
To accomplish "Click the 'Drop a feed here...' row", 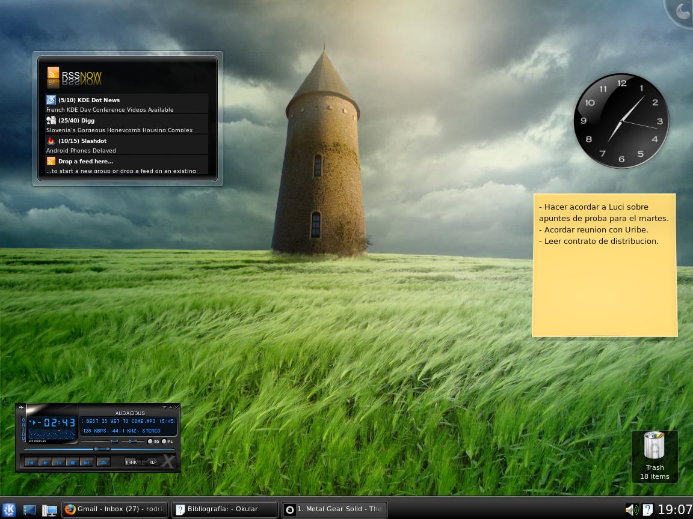I will point(127,165).
